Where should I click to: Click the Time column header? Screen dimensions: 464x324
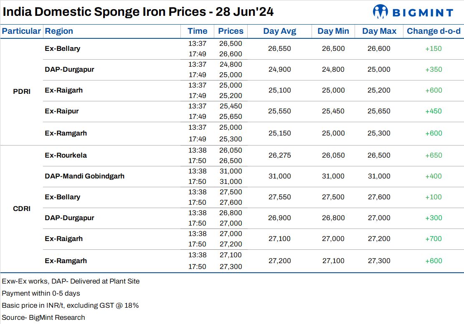coord(198,31)
